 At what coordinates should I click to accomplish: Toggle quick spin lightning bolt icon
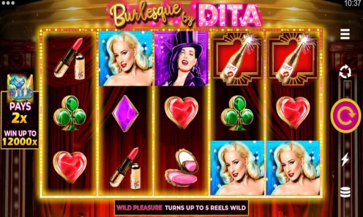(345, 159)
